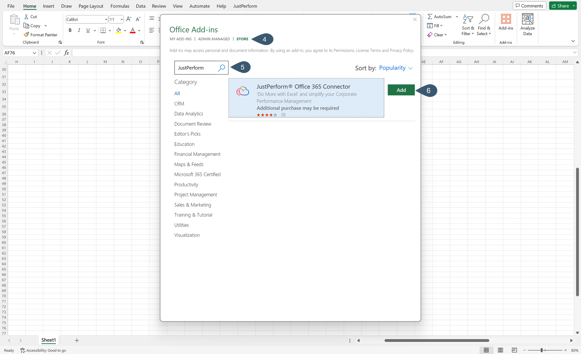Toggle bold formatting

(70, 30)
